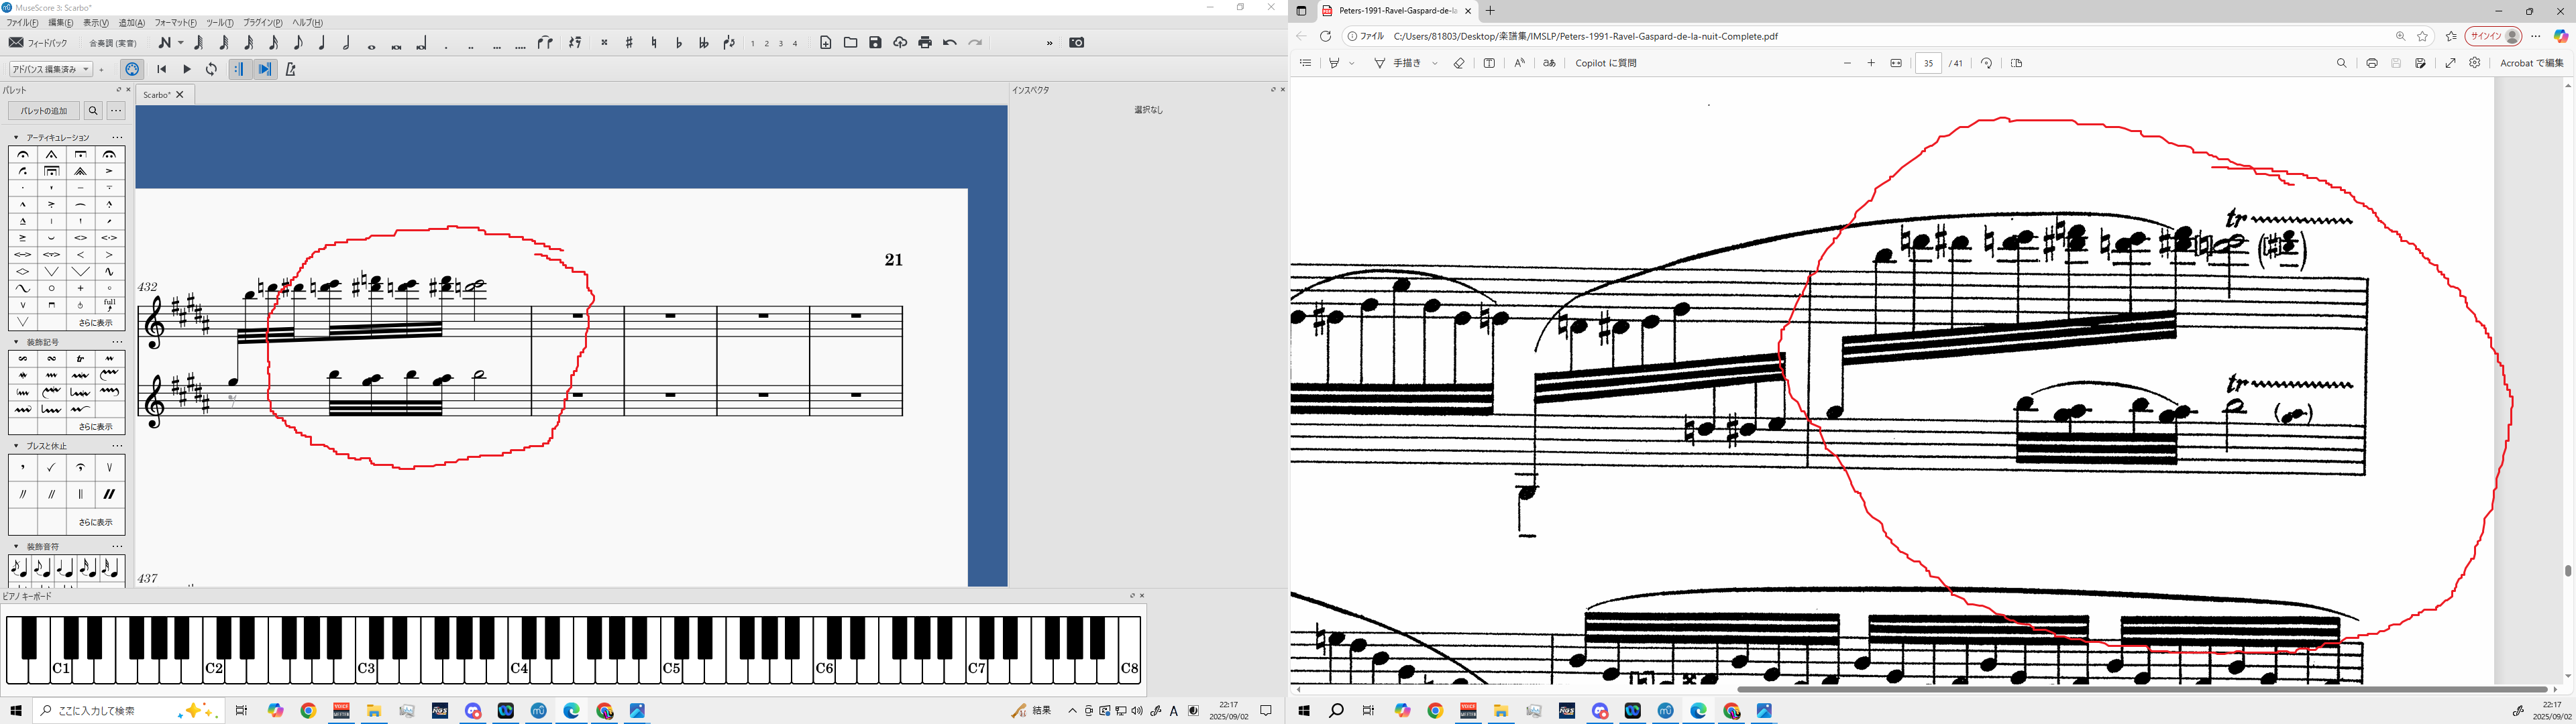Select the PDF eraser tool
The image size is (2576, 724).
(x=1459, y=63)
